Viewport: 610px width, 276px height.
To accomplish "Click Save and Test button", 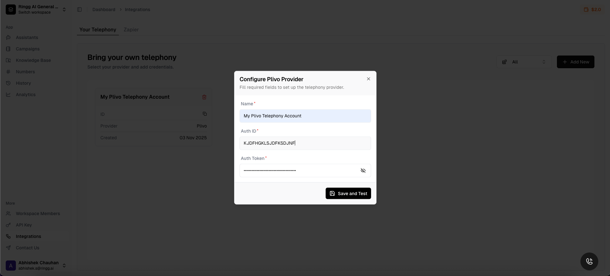I will pos(348,194).
